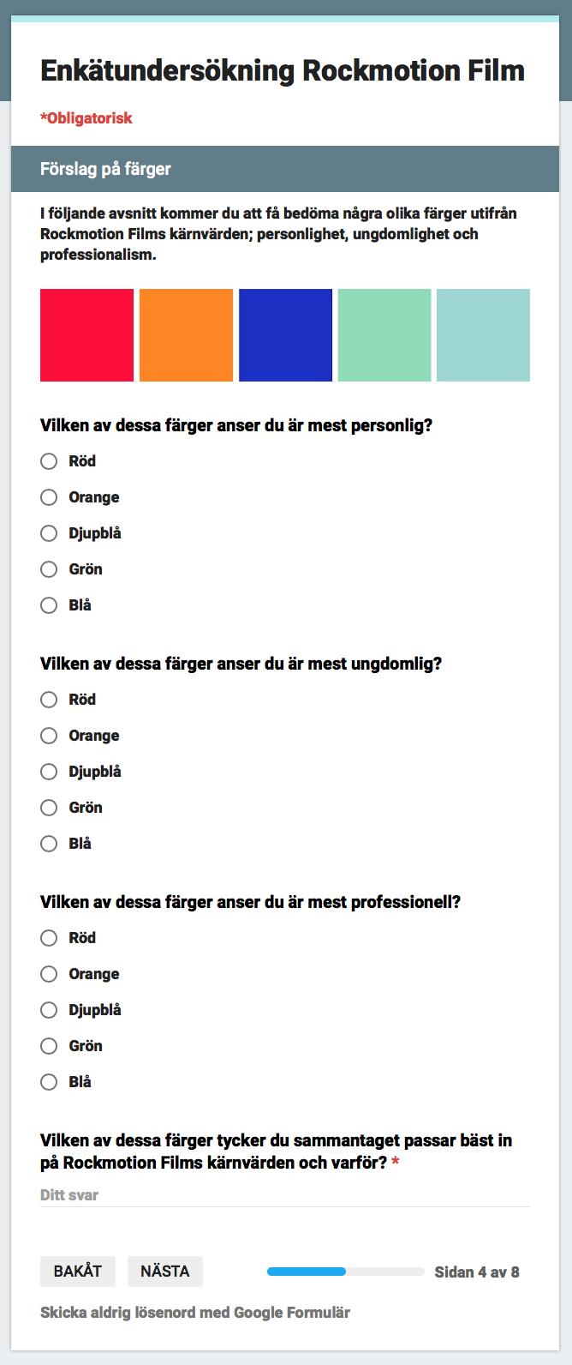Click the page progress bar
Image resolution: width=572 pixels, height=1365 pixels.
(x=346, y=1272)
